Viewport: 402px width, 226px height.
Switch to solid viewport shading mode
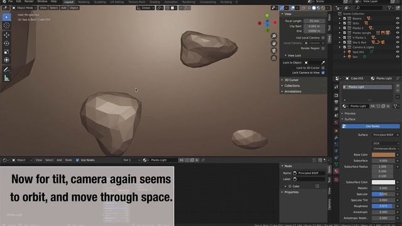coord(314,8)
